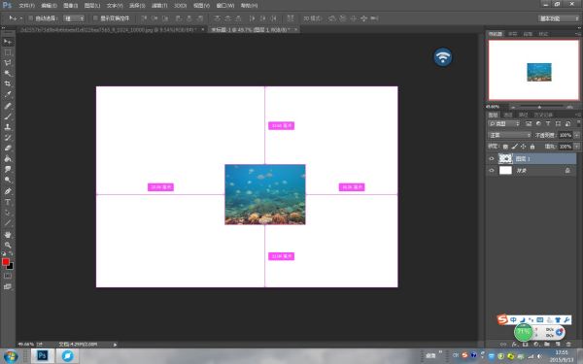583x364 pixels.
Task: Select the Path Selection tool
Action: (x=8, y=213)
